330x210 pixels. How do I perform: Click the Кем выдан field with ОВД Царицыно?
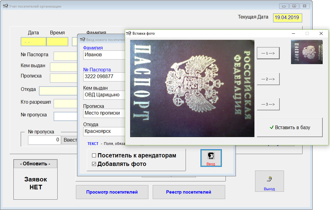[104, 95]
